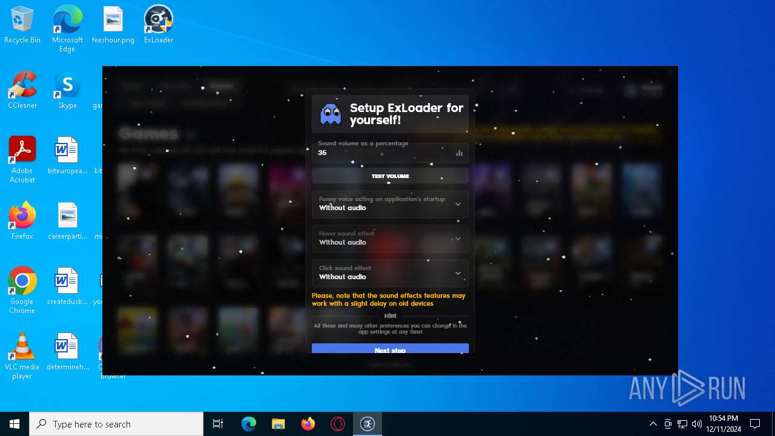Image resolution: width=775 pixels, height=436 pixels.
Task: Select the Adobe Acrobat desktop icon
Action: pyautogui.click(x=22, y=160)
